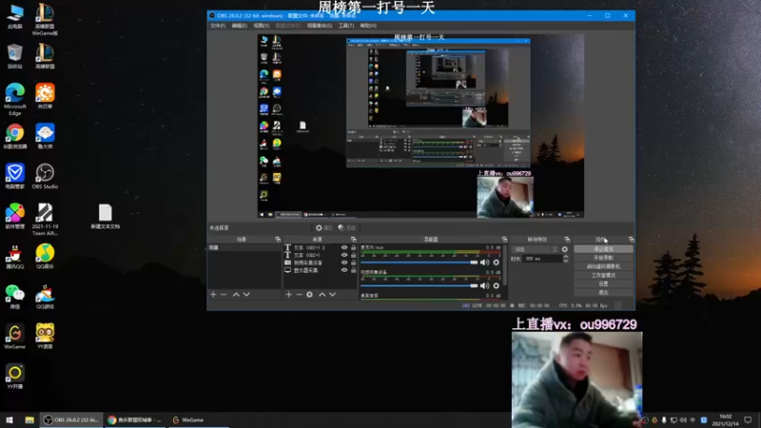Mute the second mixer audio channel speaker
Viewport: 761px width, 428px height.
(x=484, y=286)
